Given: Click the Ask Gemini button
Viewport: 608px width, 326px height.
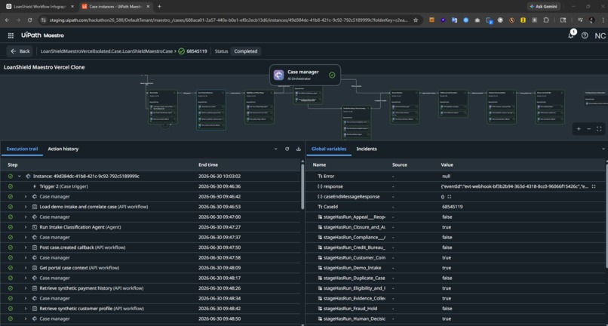Looking at the screenshot, I should 544,7.
